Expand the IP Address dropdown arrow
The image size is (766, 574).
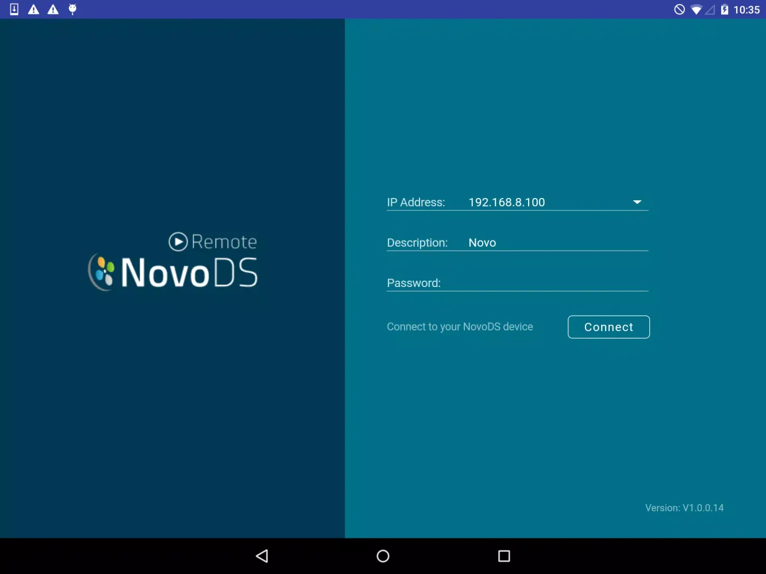point(637,202)
